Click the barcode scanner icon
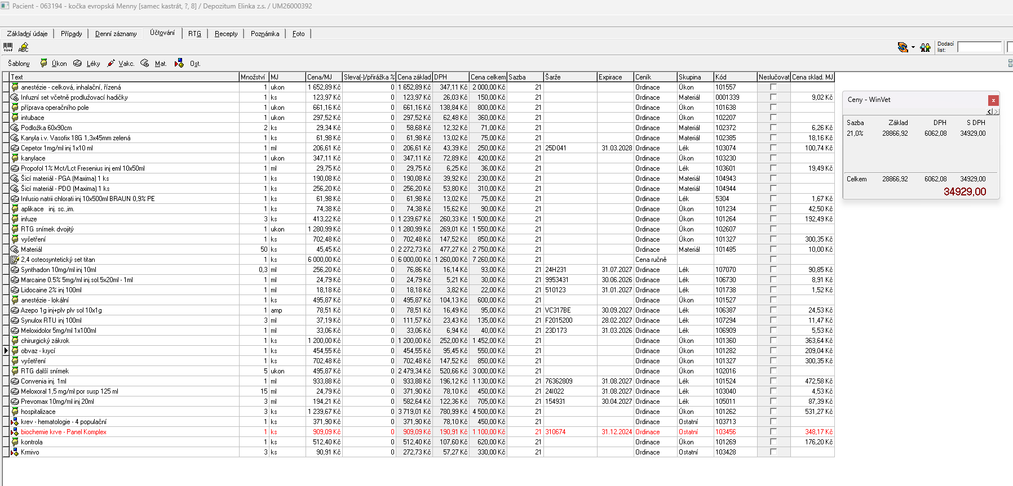This screenshot has width=1013, height=486. (8, 47)
